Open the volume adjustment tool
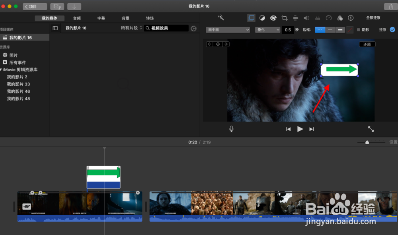 tap(306, 17)
